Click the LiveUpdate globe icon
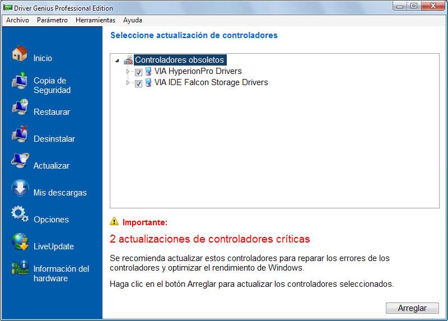 point(20,242)
